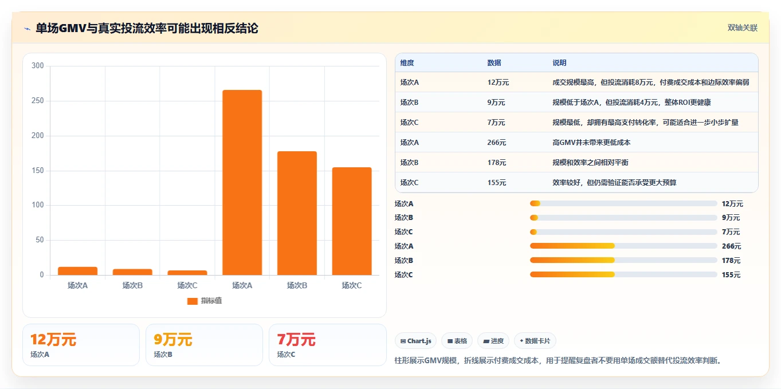Click the chart icon beside the card title
The height and width of the screenshot is (389, 781).
tap(27, 29)
